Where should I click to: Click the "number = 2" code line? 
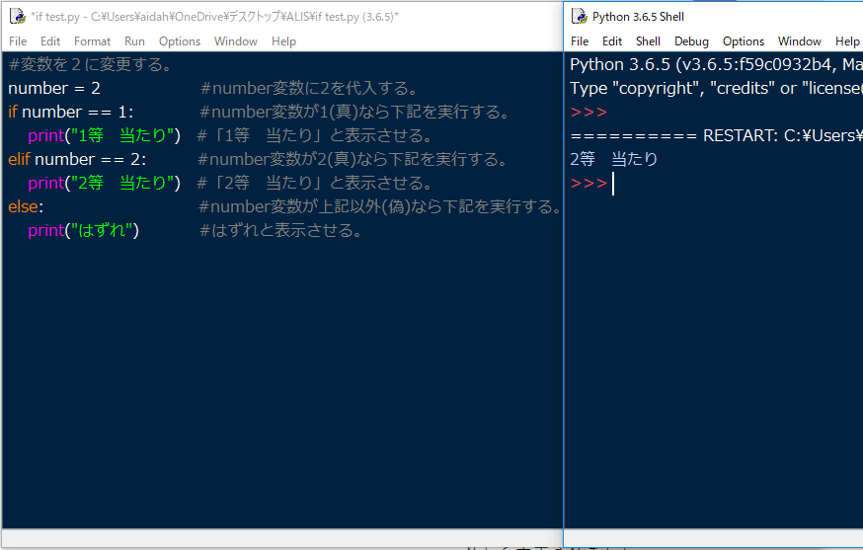[x=54, y=89]
